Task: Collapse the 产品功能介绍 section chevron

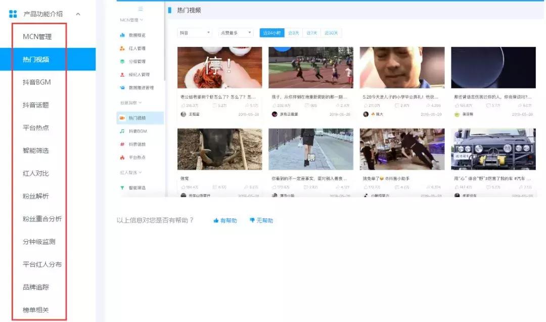Action: point(78,14)
